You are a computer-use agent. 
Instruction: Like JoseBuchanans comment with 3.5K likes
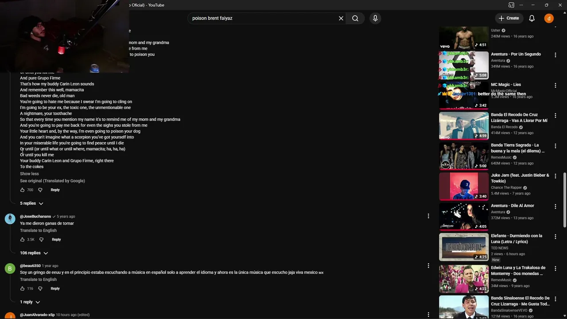(x=23, y=239)
